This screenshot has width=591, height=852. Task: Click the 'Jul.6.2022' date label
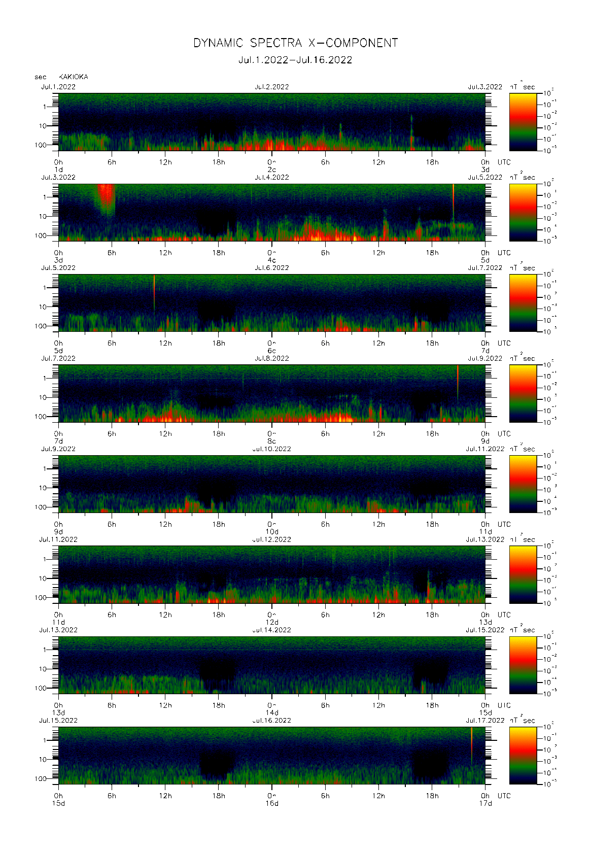(x=272, y=267)
